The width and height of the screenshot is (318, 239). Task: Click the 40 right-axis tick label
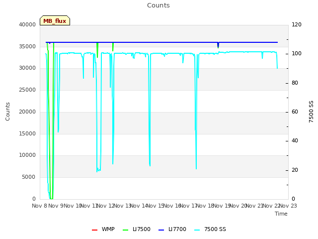point(295,140)
